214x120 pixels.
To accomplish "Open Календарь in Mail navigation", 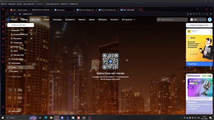I will tap(57, 20).
